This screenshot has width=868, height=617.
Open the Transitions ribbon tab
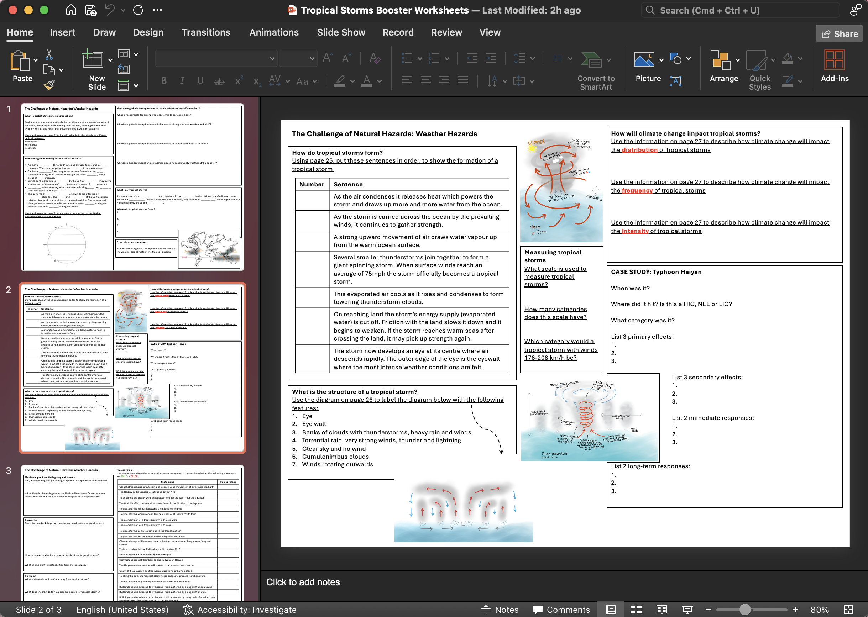205,32
